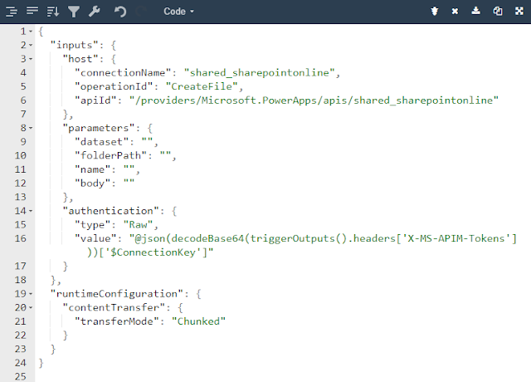Collapse the "host" block at line 3
The image size is (531, 382).
[31, 59]
